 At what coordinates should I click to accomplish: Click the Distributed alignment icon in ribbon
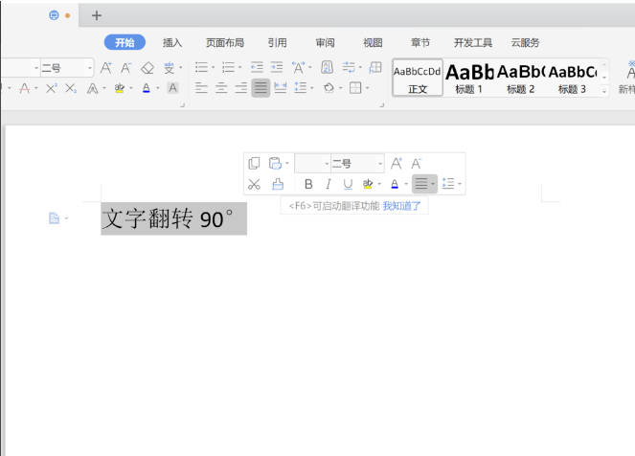pyautogui.click(x=281, y=87)
